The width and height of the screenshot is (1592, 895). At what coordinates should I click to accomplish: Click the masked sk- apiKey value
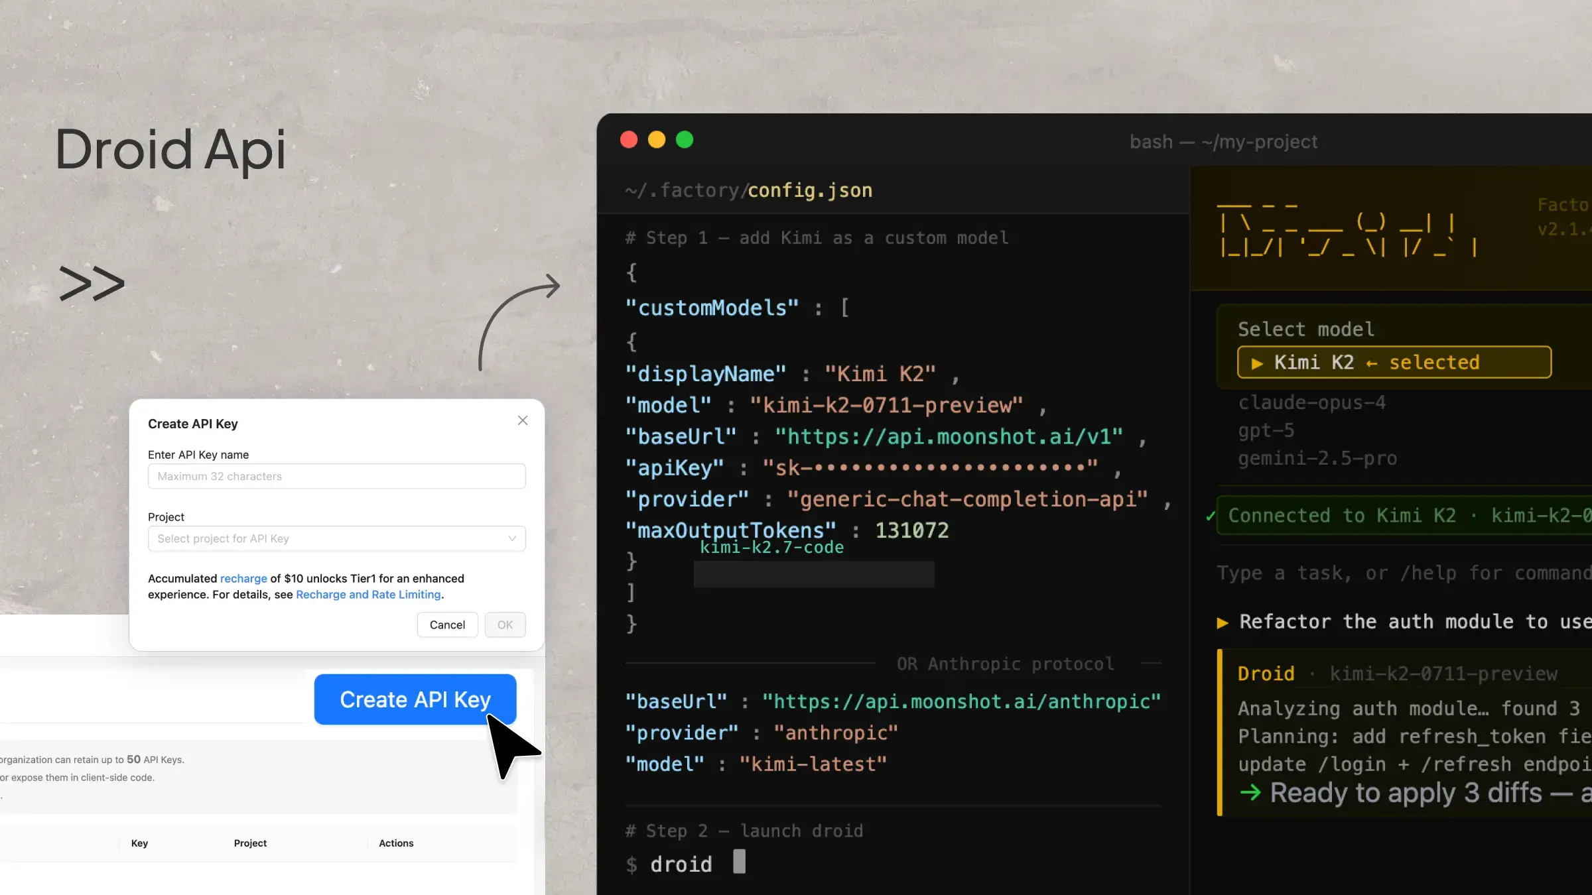click(x=930, y=467)
